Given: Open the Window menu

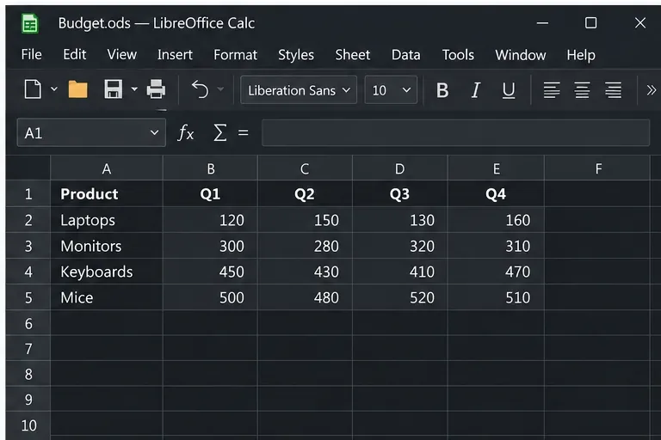Looking at the screenshot, I should coord(521,55).
